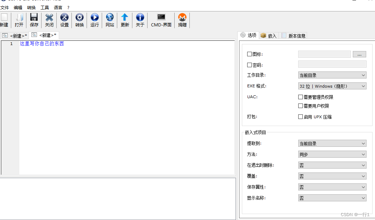Check 需要用户权限 option

(301, 106)
